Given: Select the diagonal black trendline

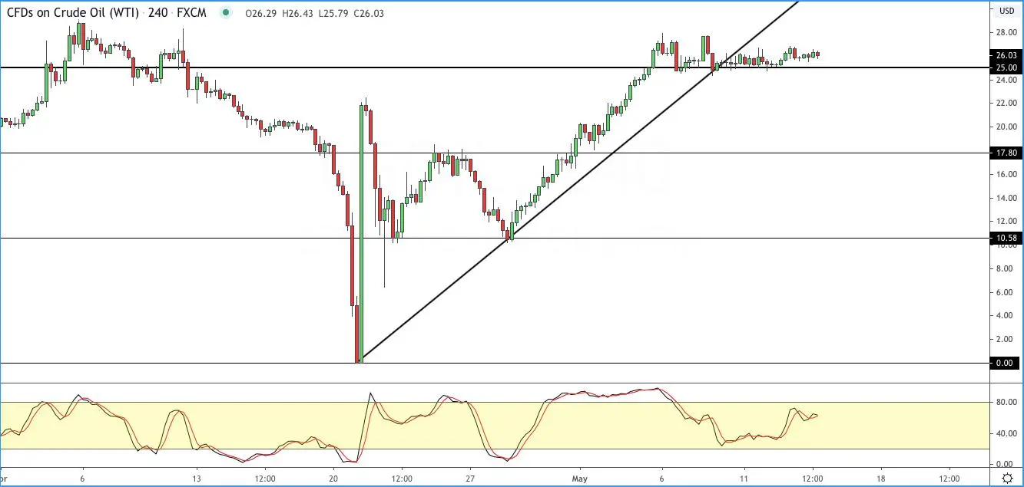Looking at the screenshot, I should tap(580, 180).
